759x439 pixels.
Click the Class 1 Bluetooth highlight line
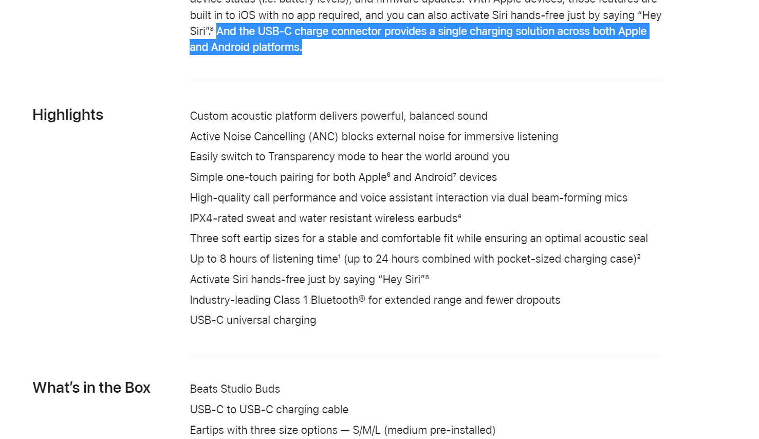(x=375, y=300)
